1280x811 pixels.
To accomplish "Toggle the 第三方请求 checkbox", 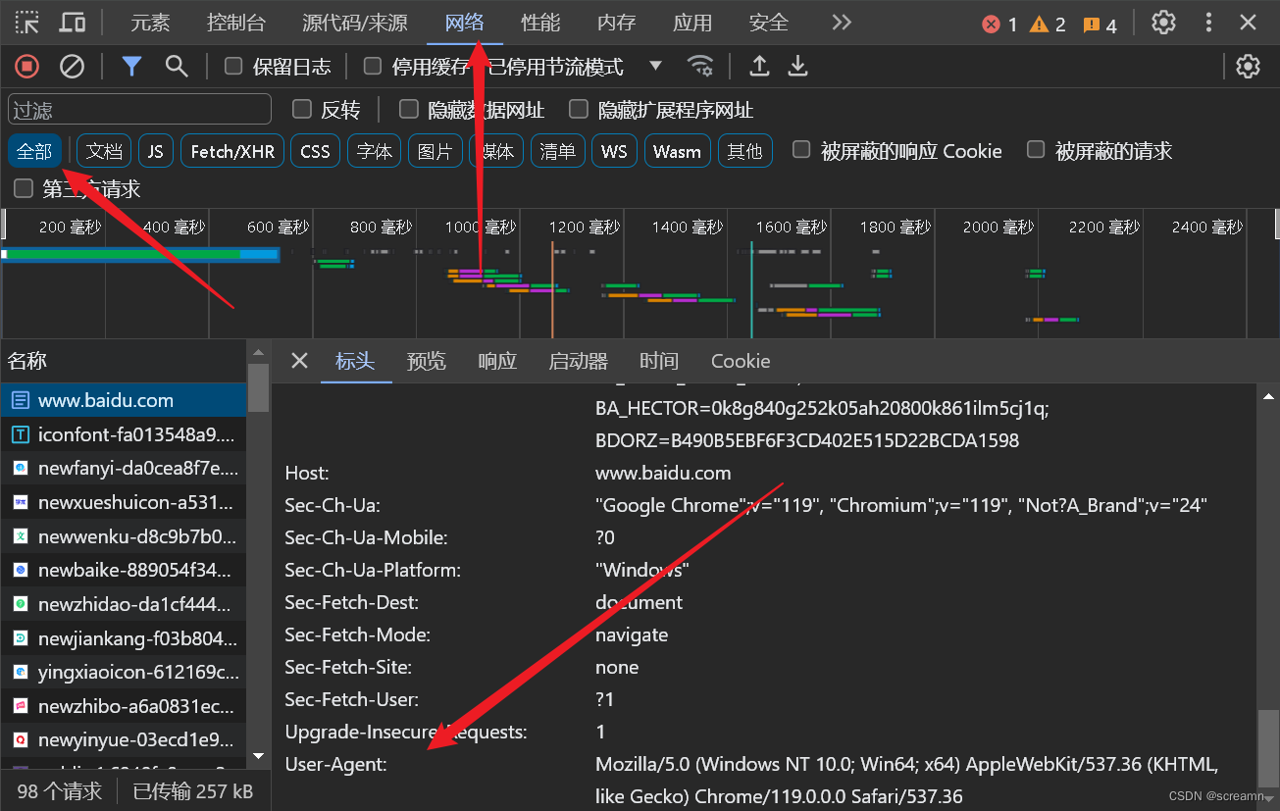I will (24, 188).
